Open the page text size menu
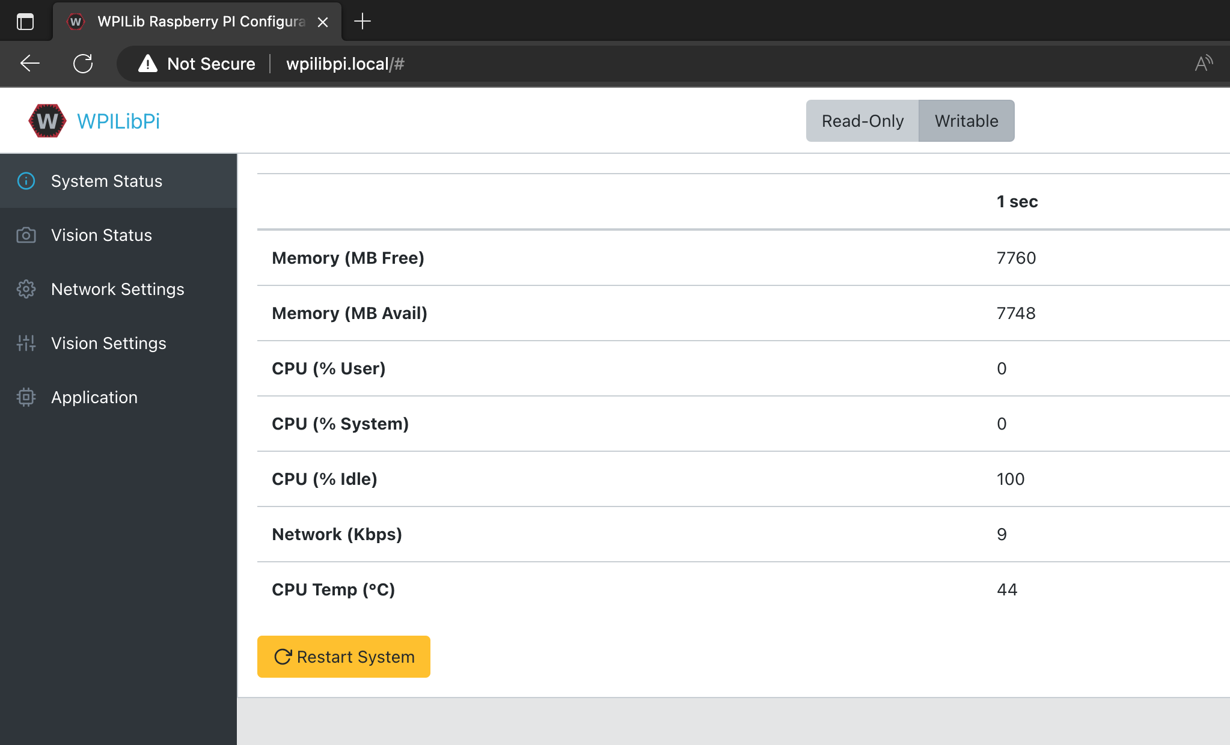This screenshot has height=745, width=1230. tap(1204, 62)
